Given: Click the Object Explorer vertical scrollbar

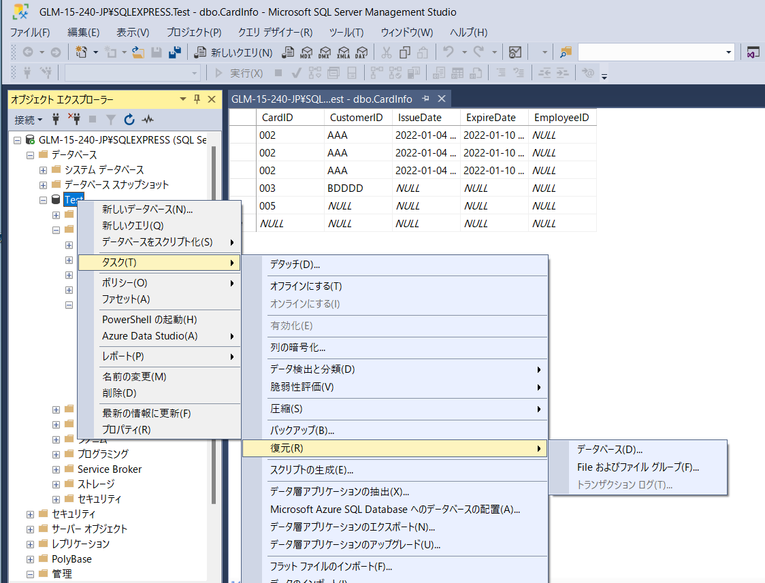Looking at the screenshot, I should [213, 324].
